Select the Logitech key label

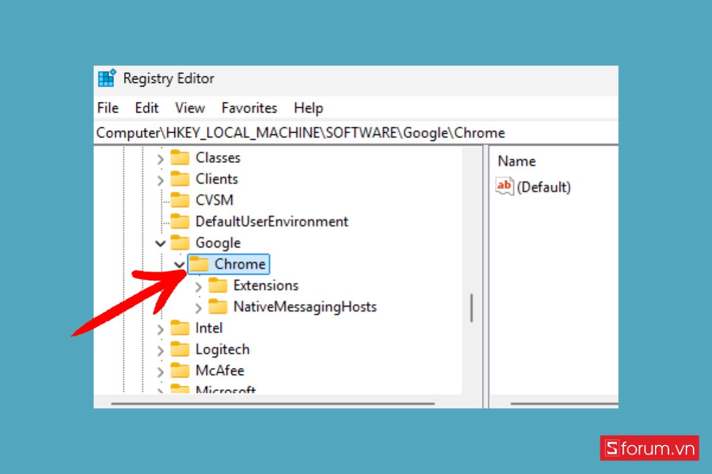coord(223,350)
